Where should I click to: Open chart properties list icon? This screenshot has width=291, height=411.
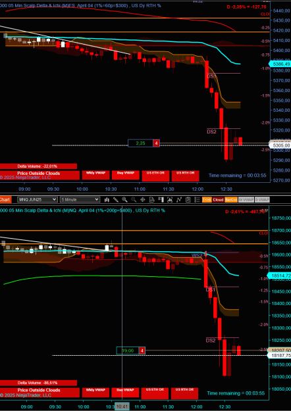coord(197,200)
